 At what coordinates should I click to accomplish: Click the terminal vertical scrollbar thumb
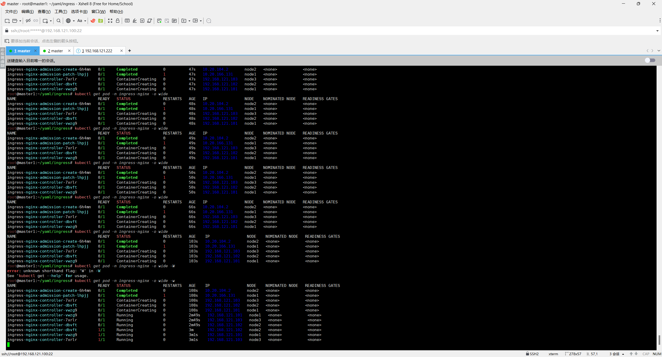pos(659,339)
